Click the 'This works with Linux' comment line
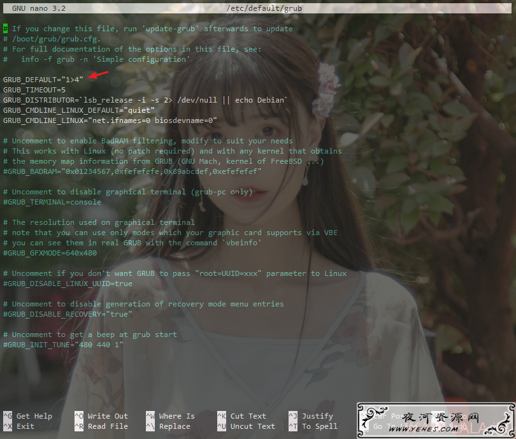Screen dimensions: 516x439 [173, 151]
